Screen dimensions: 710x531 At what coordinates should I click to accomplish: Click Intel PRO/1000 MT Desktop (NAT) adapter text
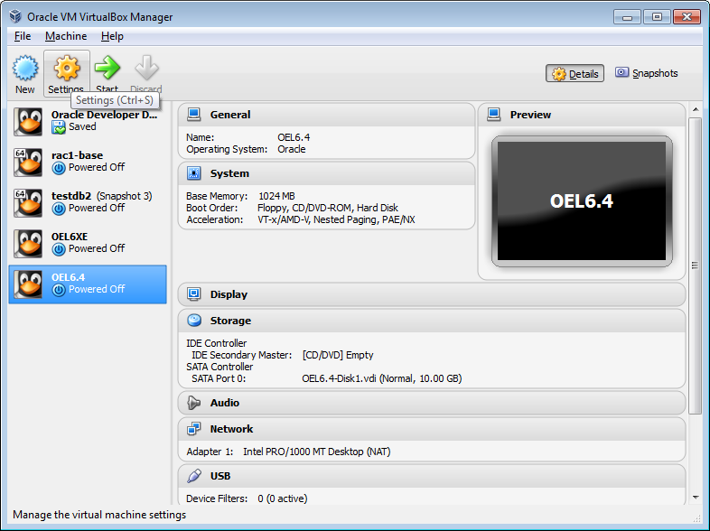tap(316, 452)
